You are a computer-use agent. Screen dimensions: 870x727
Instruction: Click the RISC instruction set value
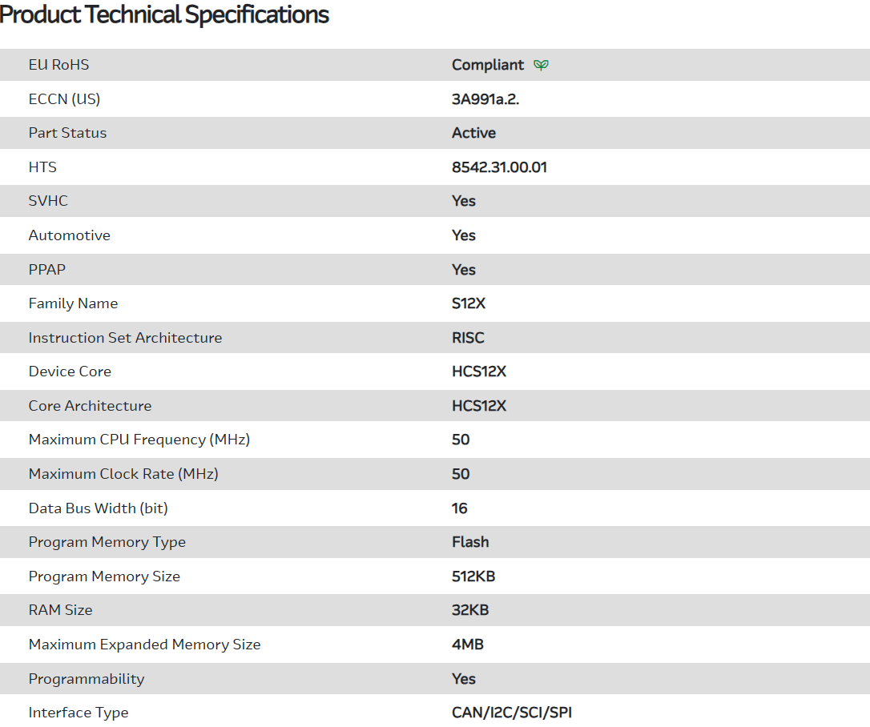468,338
